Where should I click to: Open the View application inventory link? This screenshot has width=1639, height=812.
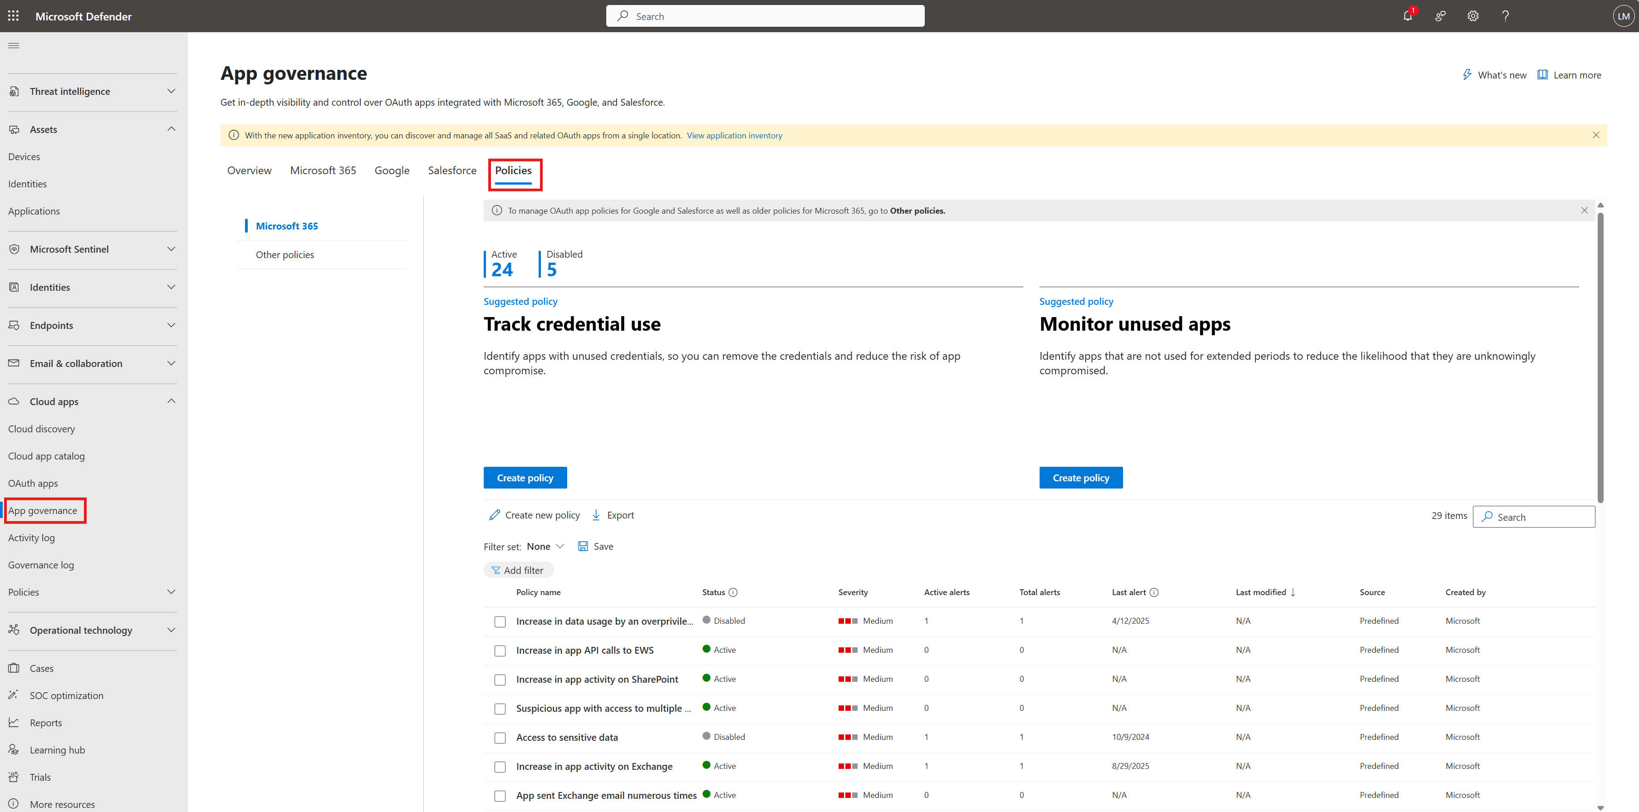coord(734,136)
